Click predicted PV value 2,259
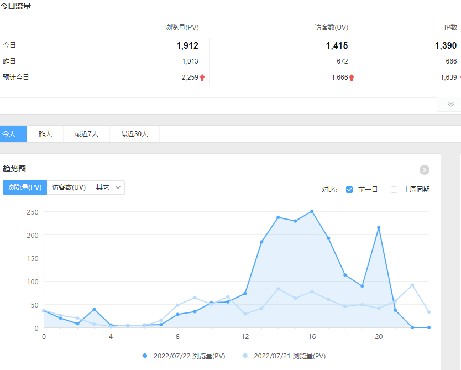The height and width of the screenshot is (370, 461). point(190,77)
